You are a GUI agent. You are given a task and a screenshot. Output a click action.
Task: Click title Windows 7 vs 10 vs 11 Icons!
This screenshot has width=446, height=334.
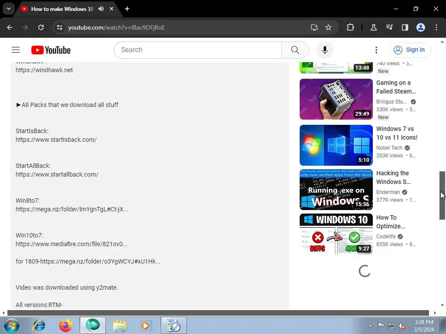(397, 133)
